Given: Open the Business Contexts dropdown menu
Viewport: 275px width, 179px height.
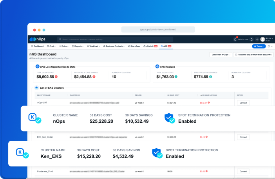Looking at the screenshot, I should pos(114,46).
